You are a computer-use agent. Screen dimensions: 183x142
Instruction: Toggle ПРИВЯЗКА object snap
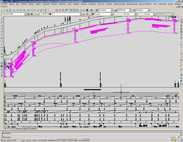pyautogui.click(x=52, y=140)
